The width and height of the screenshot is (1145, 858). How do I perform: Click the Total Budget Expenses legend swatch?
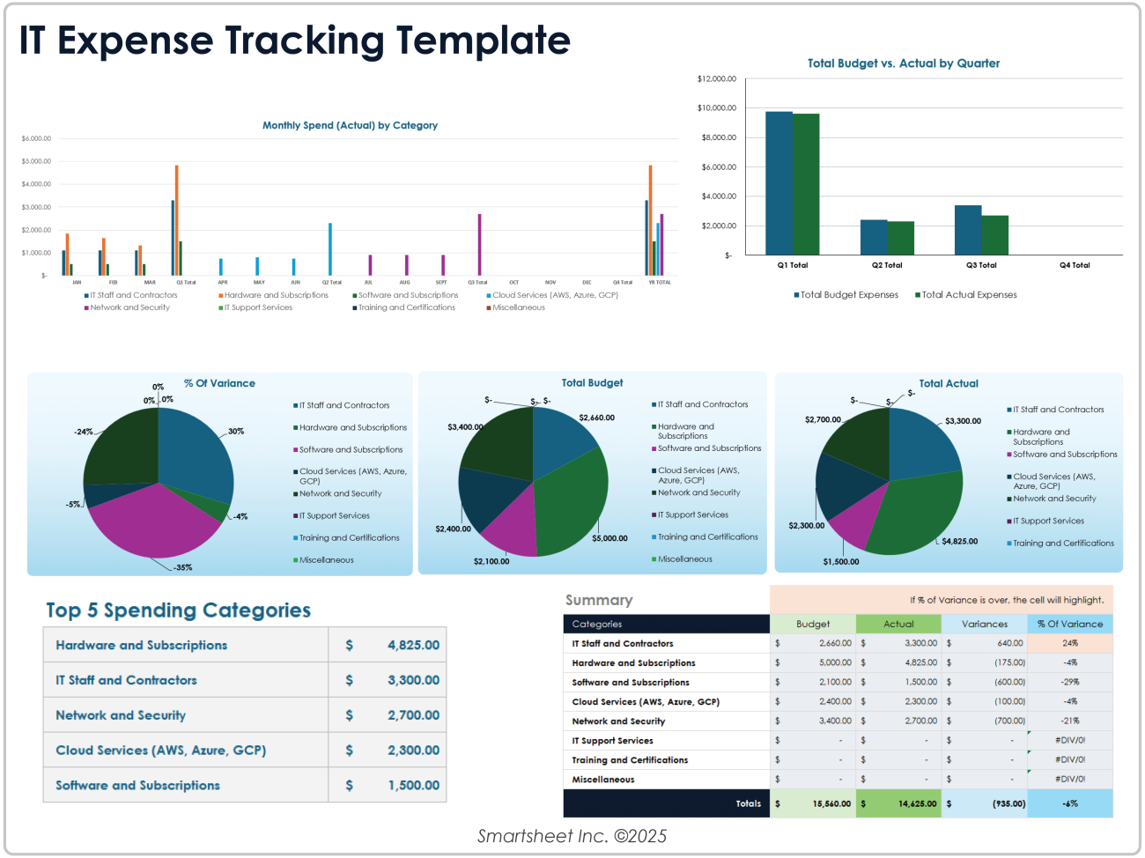coord(796,295)
